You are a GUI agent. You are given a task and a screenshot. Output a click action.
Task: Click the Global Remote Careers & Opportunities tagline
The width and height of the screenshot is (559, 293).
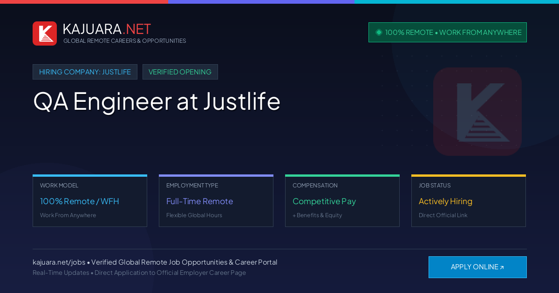click(124, 41)
